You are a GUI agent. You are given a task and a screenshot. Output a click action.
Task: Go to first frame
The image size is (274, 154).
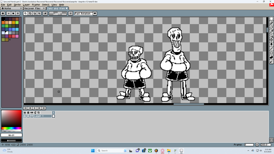pos(26,108)
